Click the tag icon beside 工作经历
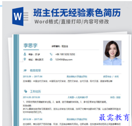Screen dimensions: 132x126 (26, 91)
